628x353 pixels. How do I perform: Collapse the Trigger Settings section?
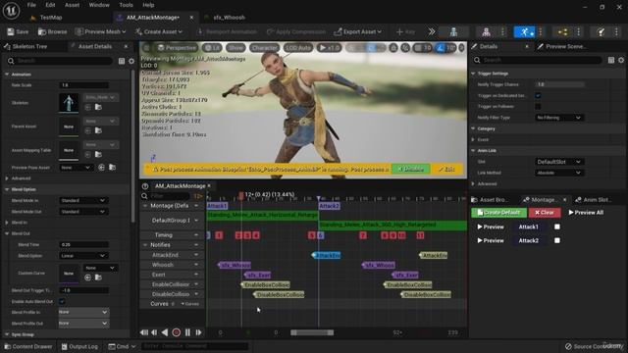click(x=473, y=74)
